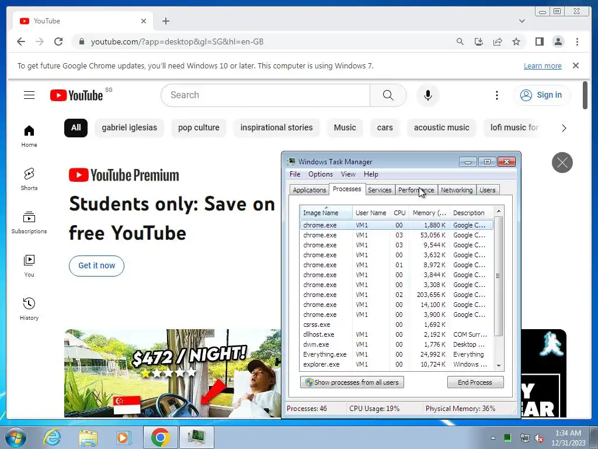This screenshot has width=598, height=449.
Task: Click the address bar zoom search icon
Action: (460, 42)
